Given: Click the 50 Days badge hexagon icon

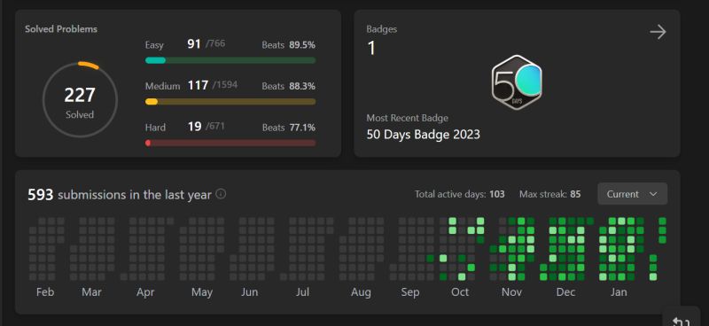Looking at the screenshot, I should tap(517, 81).
